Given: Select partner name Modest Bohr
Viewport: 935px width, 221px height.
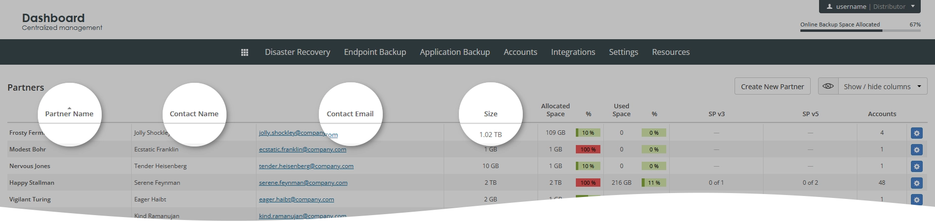Looking at the screenshot, I should click(x=28, y=149).
